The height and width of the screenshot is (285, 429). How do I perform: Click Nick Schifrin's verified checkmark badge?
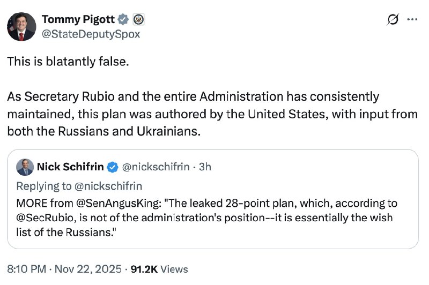click(112, 167)
